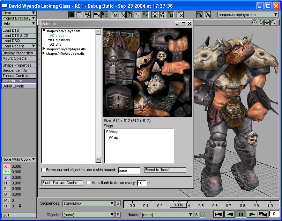The image size is (282, 221).
Task: Expand the shapes/rifle/weapon.dts tree node
Action: [x=44, y=54]
